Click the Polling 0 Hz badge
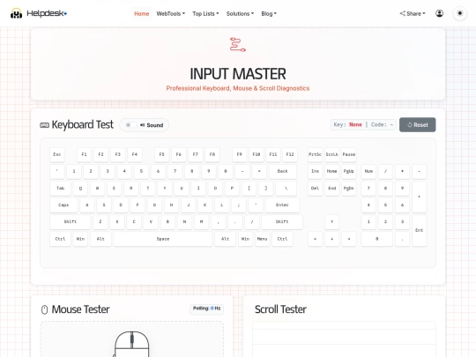476x357 pixels. pyautogui.click(x=207, y=309)
